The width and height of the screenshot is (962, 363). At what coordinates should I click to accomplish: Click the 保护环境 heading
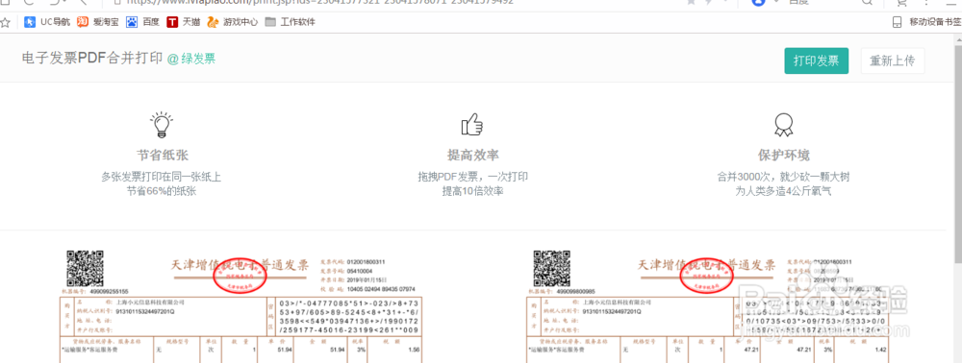pyautogui.click(x=783, y=156)
